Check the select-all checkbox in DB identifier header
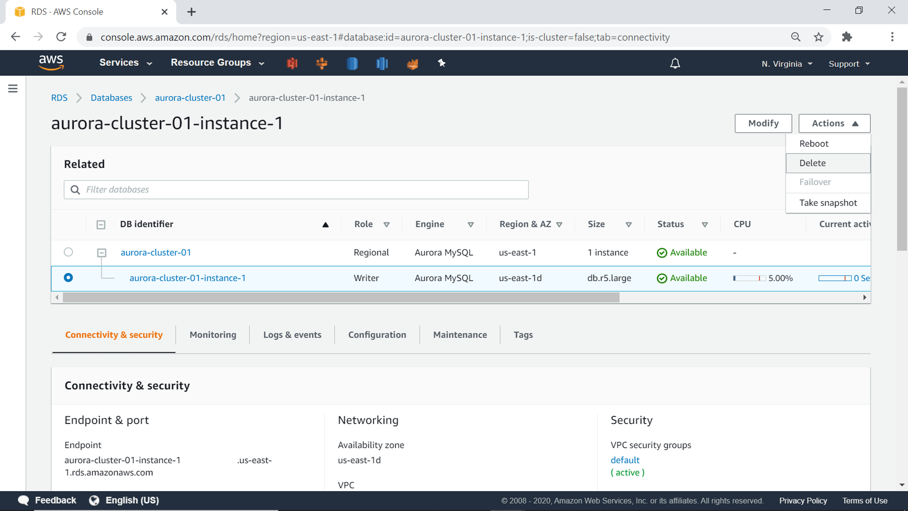908x511 pixels. click(101, 224)
